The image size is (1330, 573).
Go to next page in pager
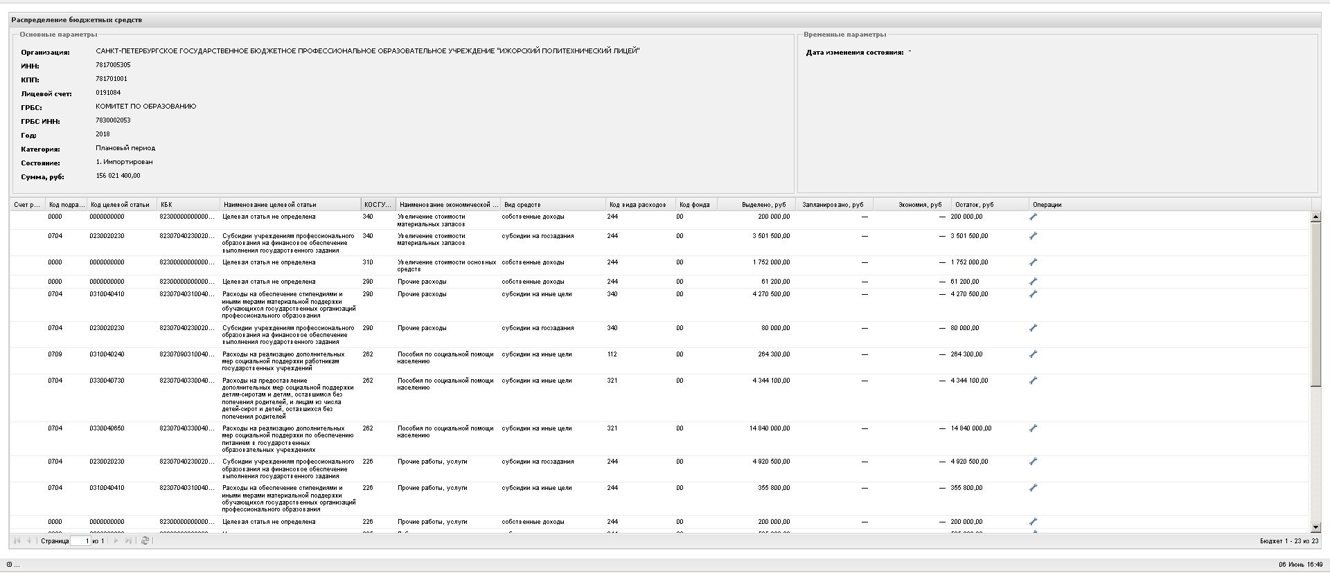[116, 540]
